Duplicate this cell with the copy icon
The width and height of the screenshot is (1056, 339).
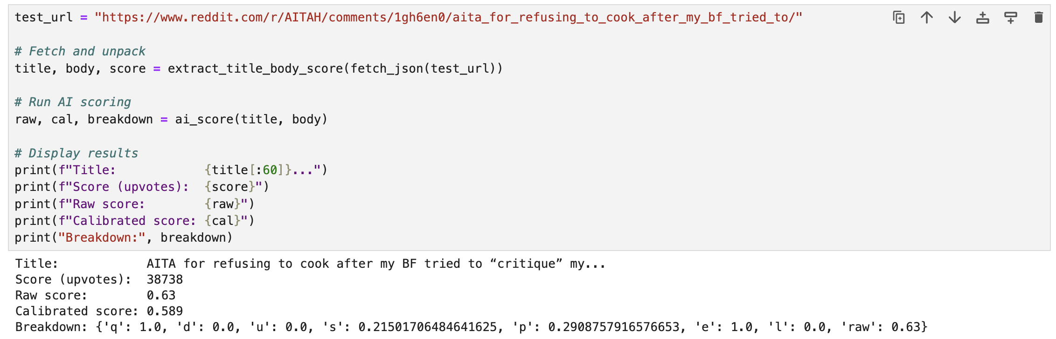coord(898,18)
